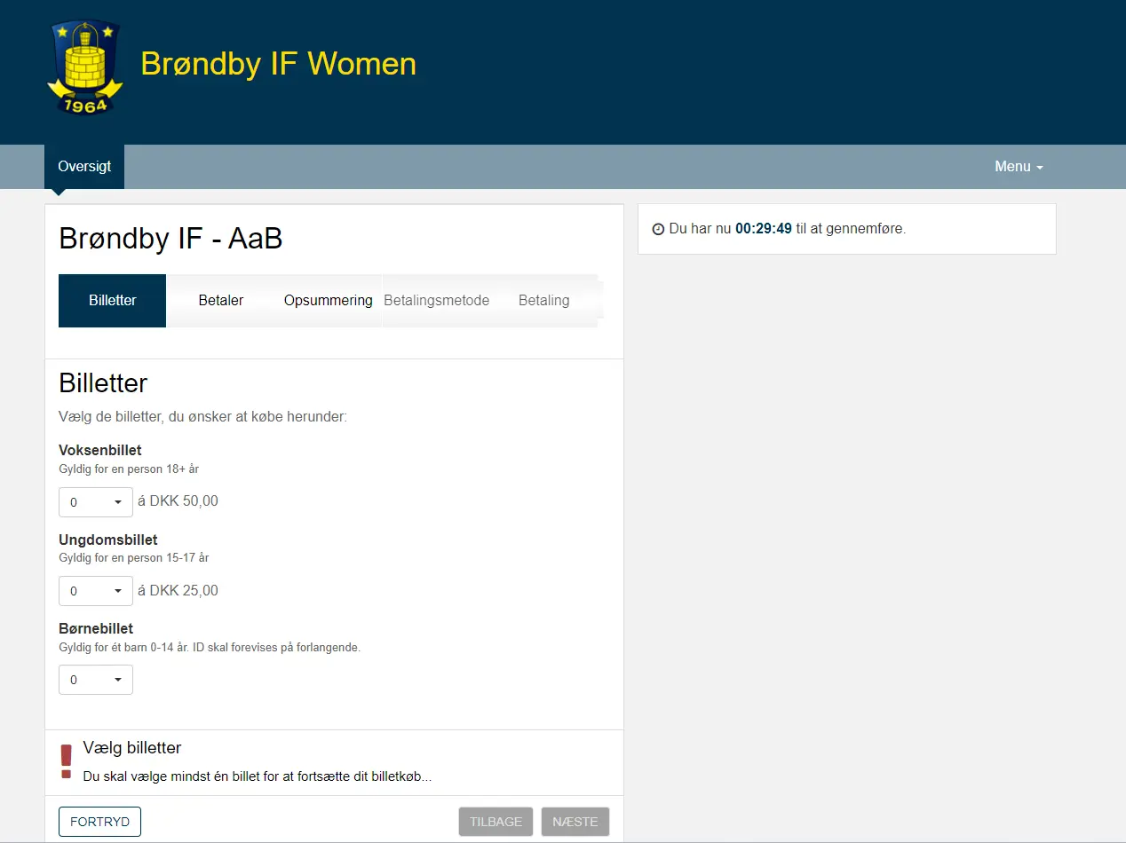Click the Vælg billetter warning heading

coord(132,748)
